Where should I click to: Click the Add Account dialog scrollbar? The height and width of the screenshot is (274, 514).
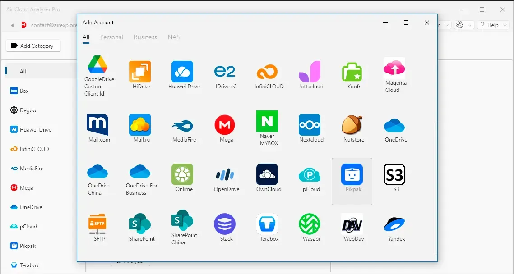[435, 187]
